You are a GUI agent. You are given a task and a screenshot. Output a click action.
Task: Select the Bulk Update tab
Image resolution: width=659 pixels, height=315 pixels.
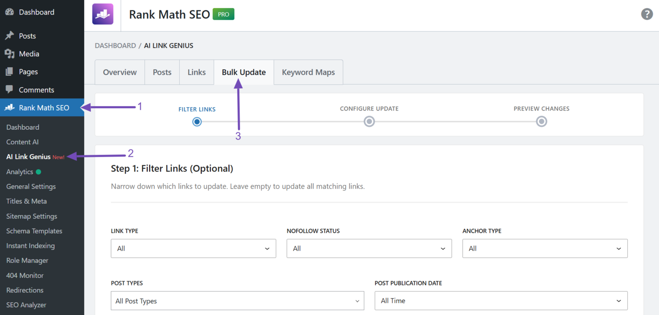tap(244, 72)
